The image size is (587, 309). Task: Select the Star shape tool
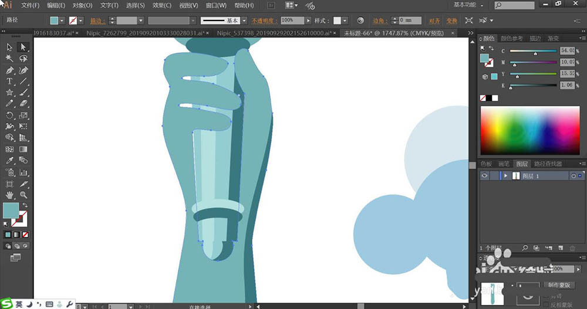(10, 93)
